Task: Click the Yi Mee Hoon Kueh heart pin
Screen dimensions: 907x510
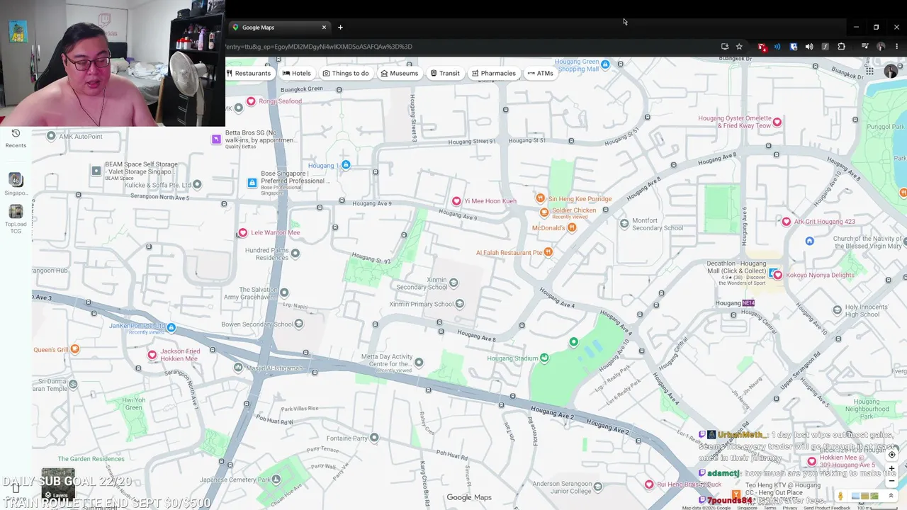Action: [x=456, y=201]
